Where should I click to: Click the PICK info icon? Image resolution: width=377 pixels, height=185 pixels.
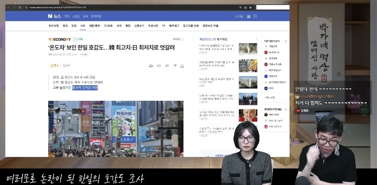182,39
